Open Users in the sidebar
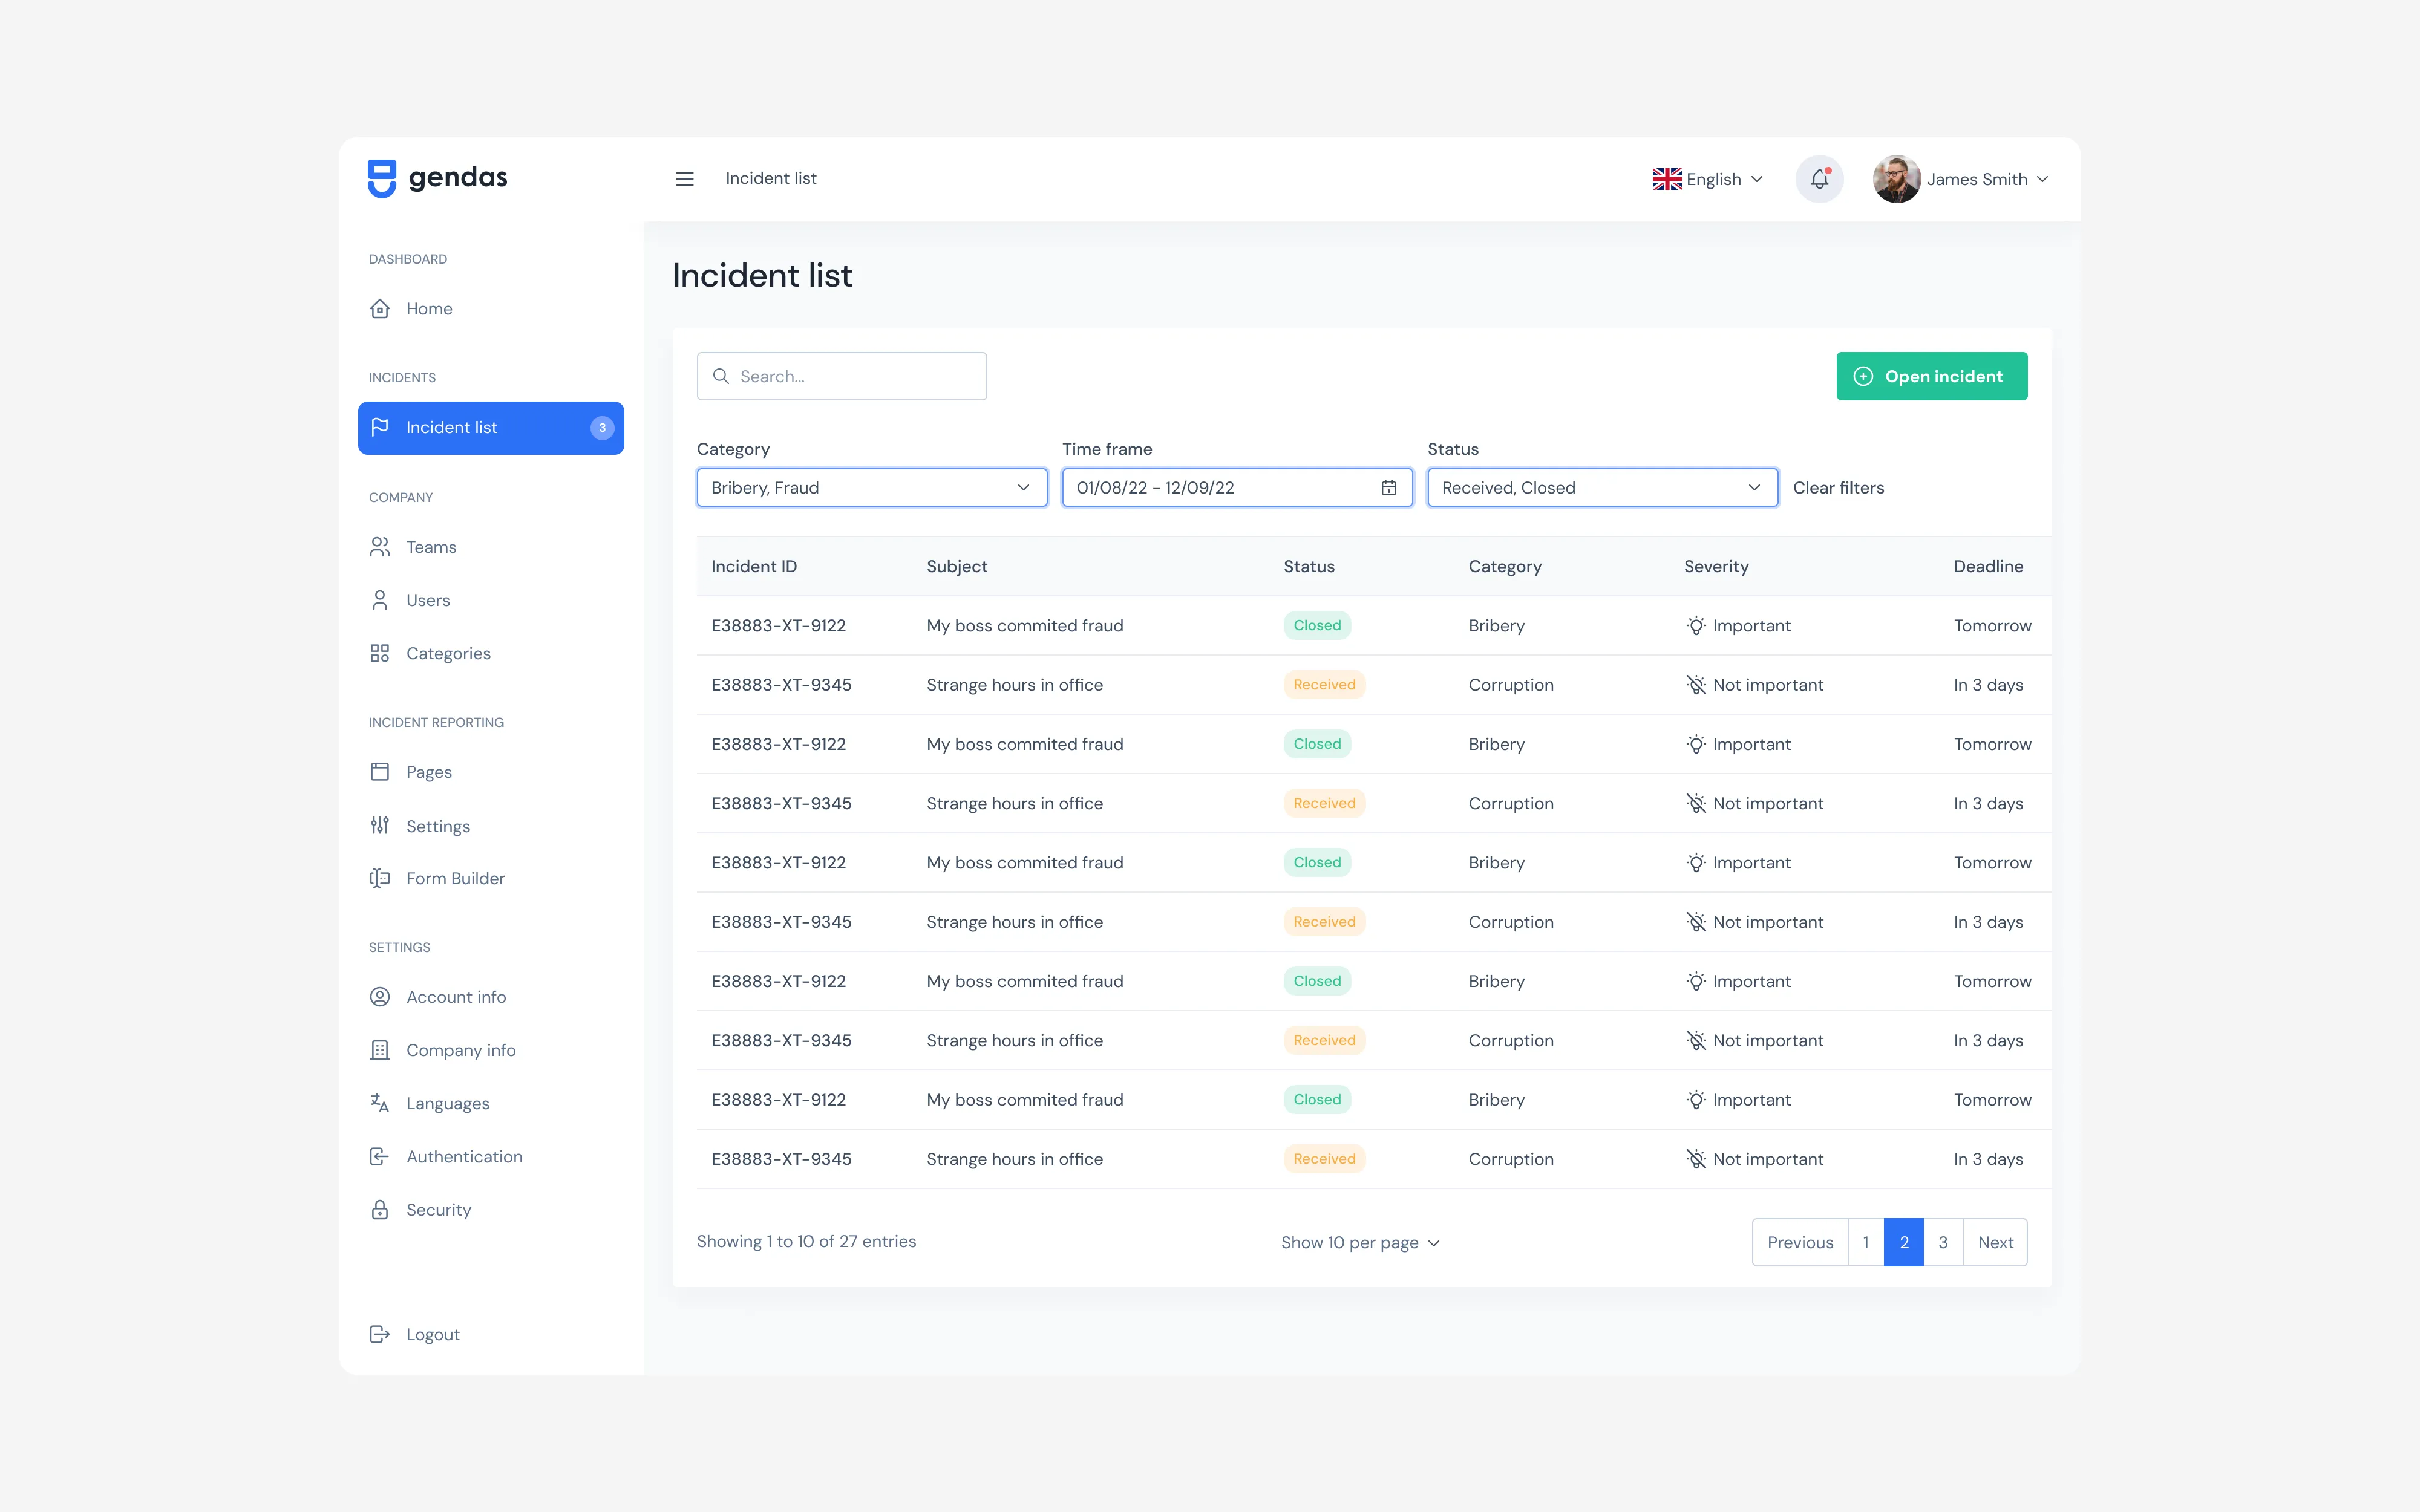 pyautogui.click(x=491, y=600)
